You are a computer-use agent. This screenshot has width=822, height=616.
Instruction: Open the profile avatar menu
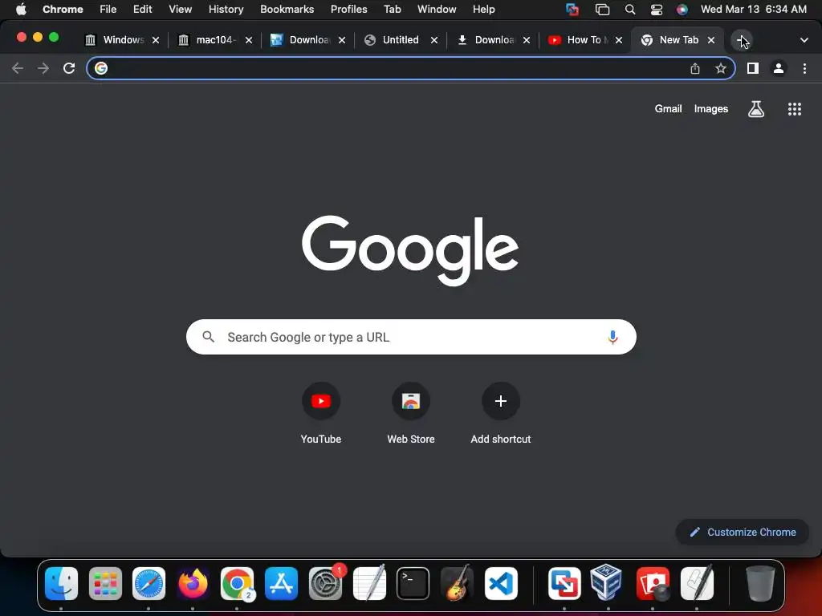[779, 68]
